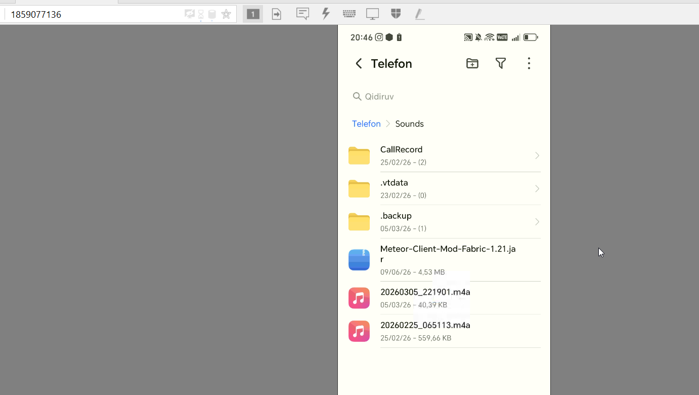Open the keyboard settings icon in toolbar
The width and height of the screenshot is (699, 395).
click(349, 14)
